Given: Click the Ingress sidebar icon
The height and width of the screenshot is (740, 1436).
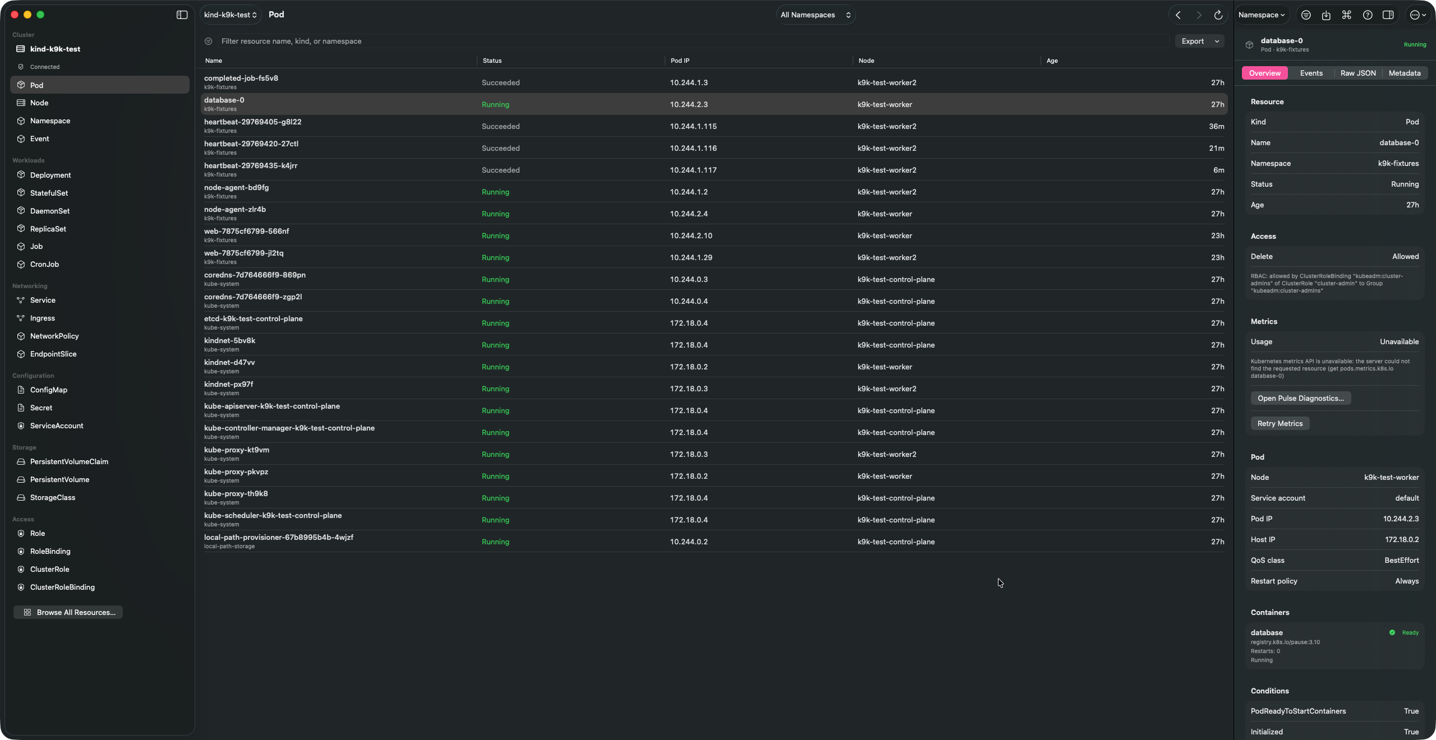Looking at the screenshot, I should (x=21, y=318).
